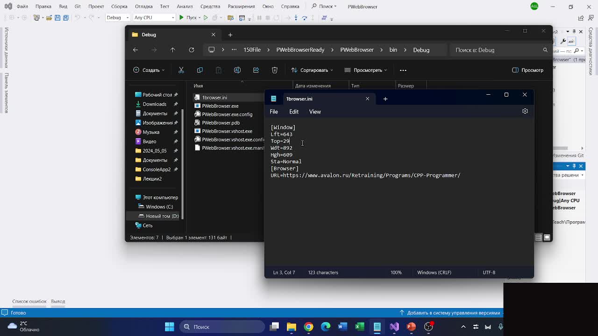
Task: Click PWebBrowserReady breadcrumb in address bar
Action: [x=300, y=50]
